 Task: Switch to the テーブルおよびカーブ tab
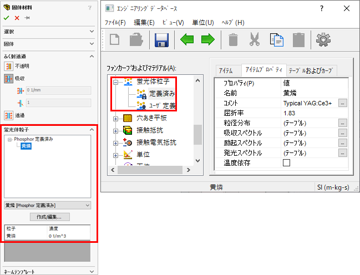coord(311,70)
